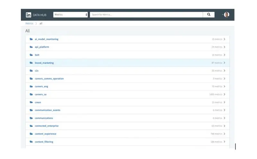Viewport: 257px width, 159px height.
Task: Click the 'All' page heading
Action: coord(28,31)
